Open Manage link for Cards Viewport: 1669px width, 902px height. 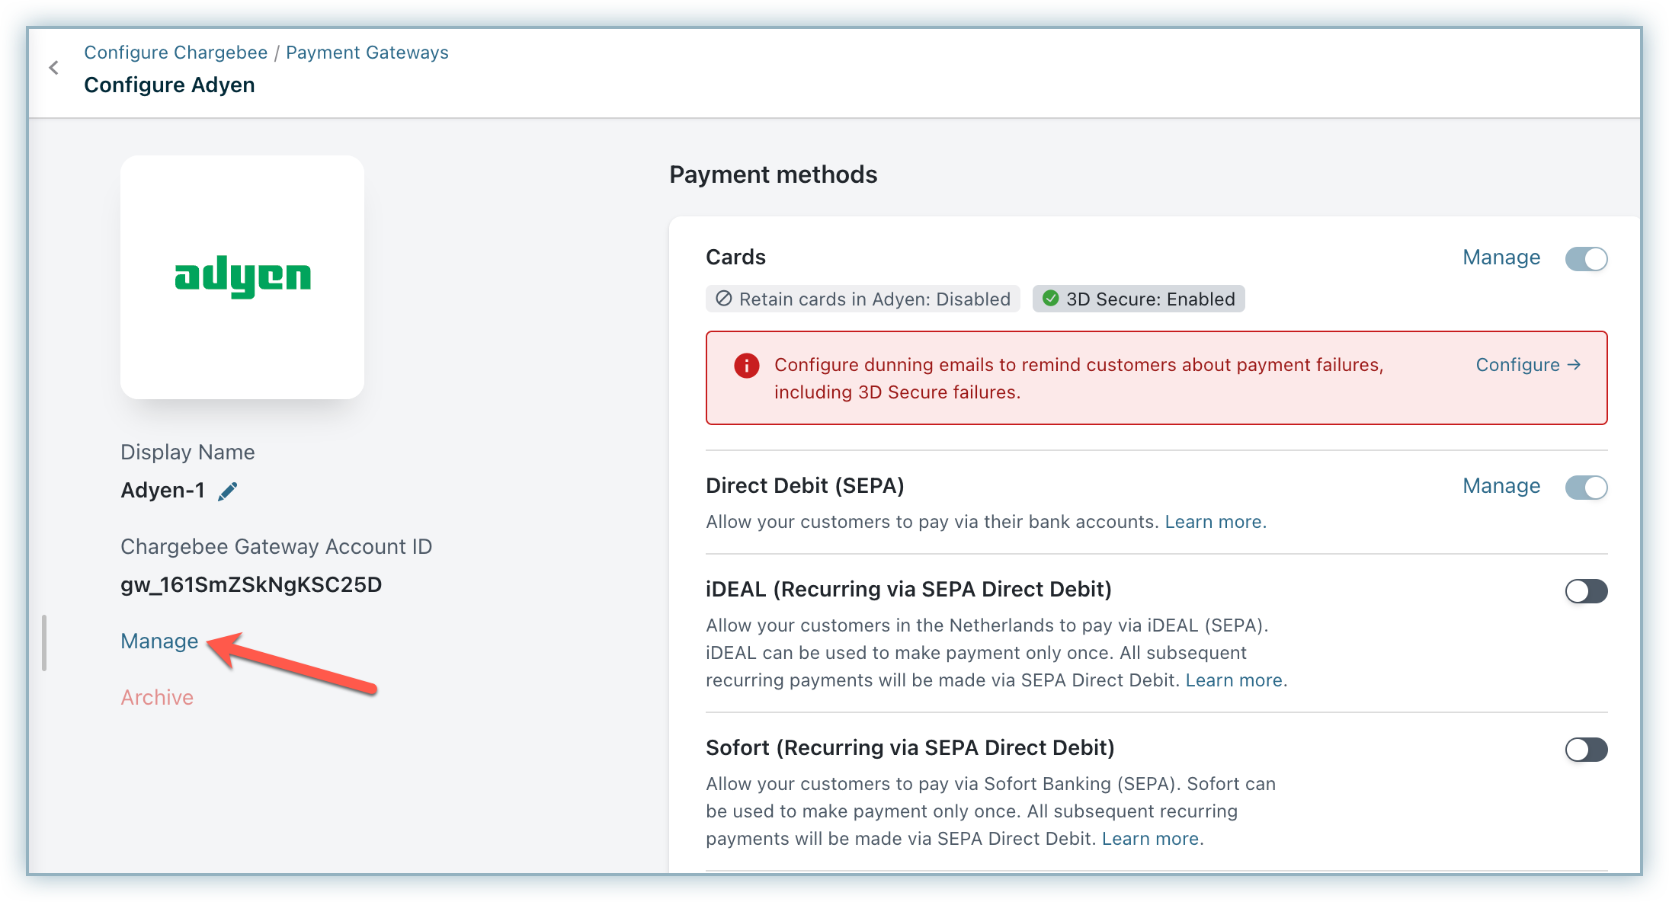point(1501,257)
